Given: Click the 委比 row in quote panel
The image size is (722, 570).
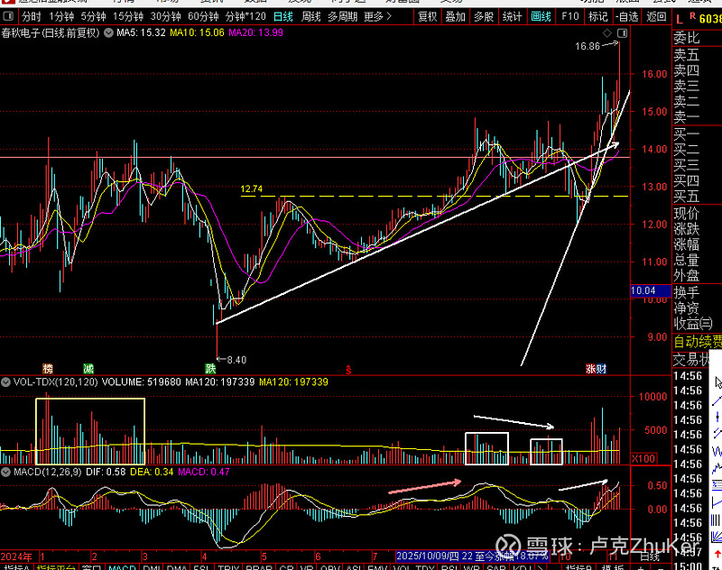Looking at the screenshot, I should tap(687, 37).
